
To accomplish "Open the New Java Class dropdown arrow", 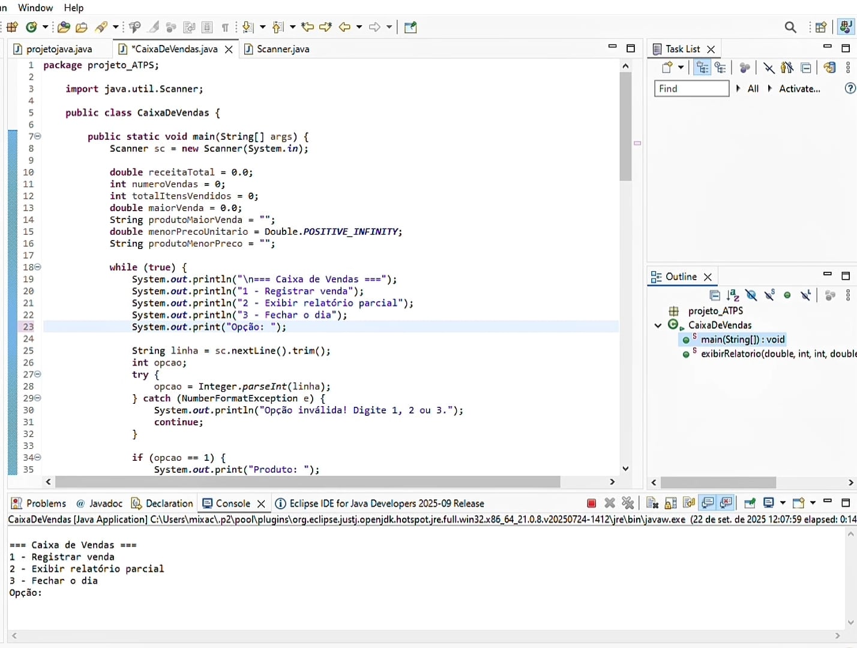I will point(45,27).
